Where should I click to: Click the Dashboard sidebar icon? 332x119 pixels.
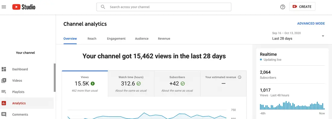[4, 69]
